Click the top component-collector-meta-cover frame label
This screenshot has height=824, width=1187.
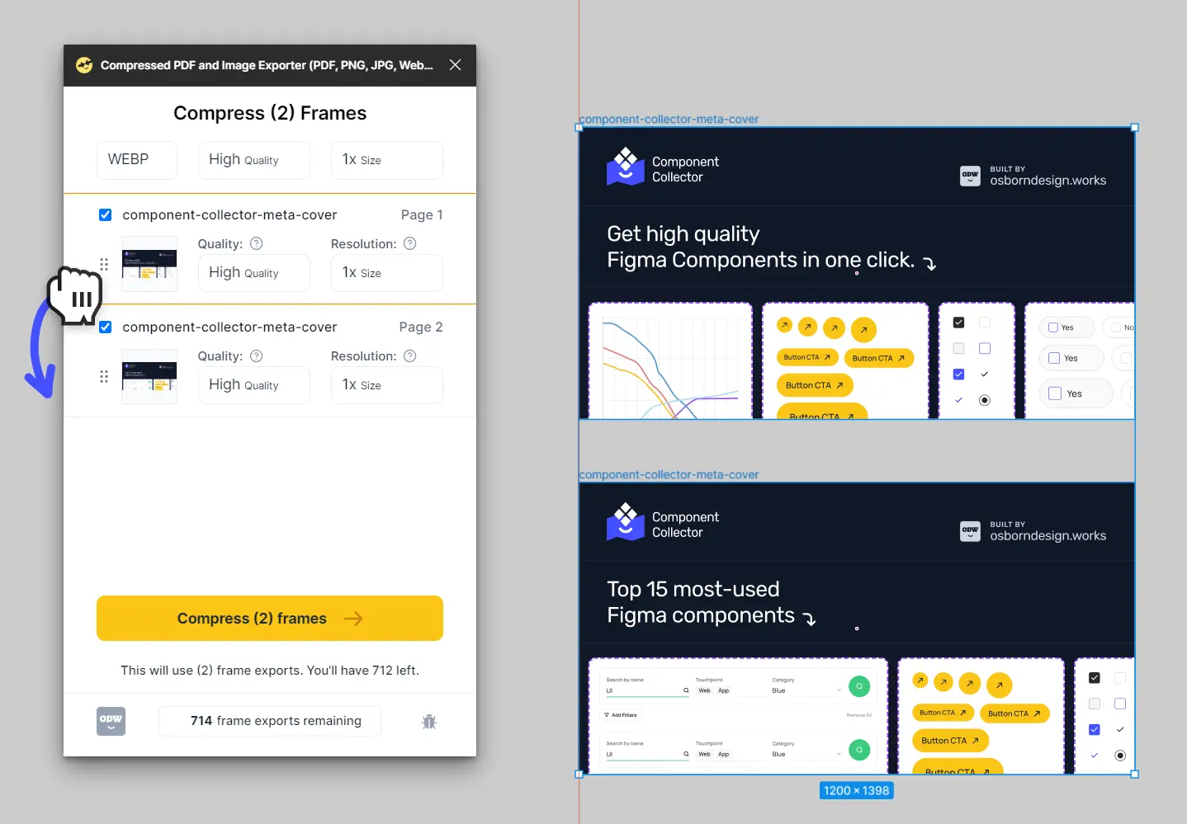tap(669, 119)
